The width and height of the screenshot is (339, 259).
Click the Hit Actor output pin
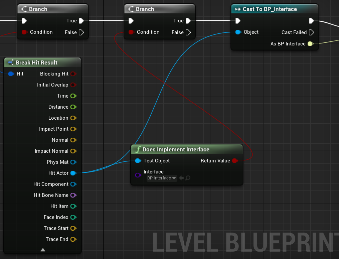(x=73, y=173)
